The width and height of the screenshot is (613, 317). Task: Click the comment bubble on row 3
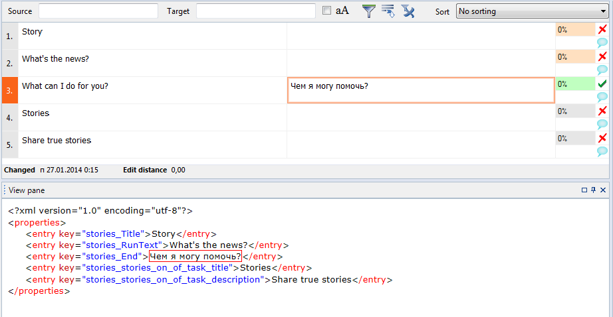point(602,97)
